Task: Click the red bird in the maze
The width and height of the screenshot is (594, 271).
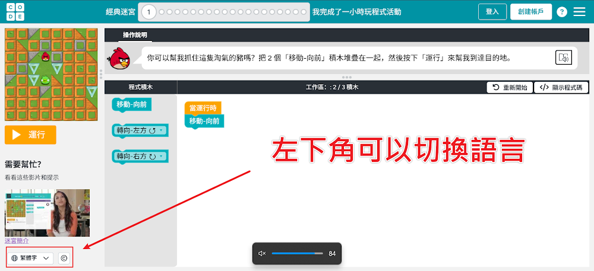Action: [46, 56]
